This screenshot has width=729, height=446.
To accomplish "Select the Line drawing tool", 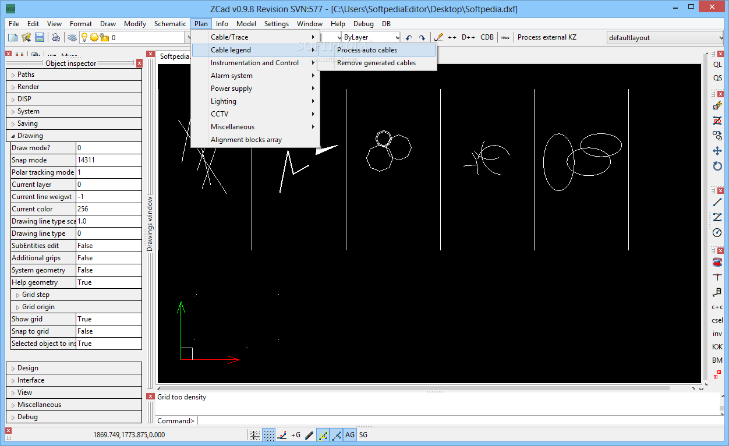I will (x=717, y=202).
